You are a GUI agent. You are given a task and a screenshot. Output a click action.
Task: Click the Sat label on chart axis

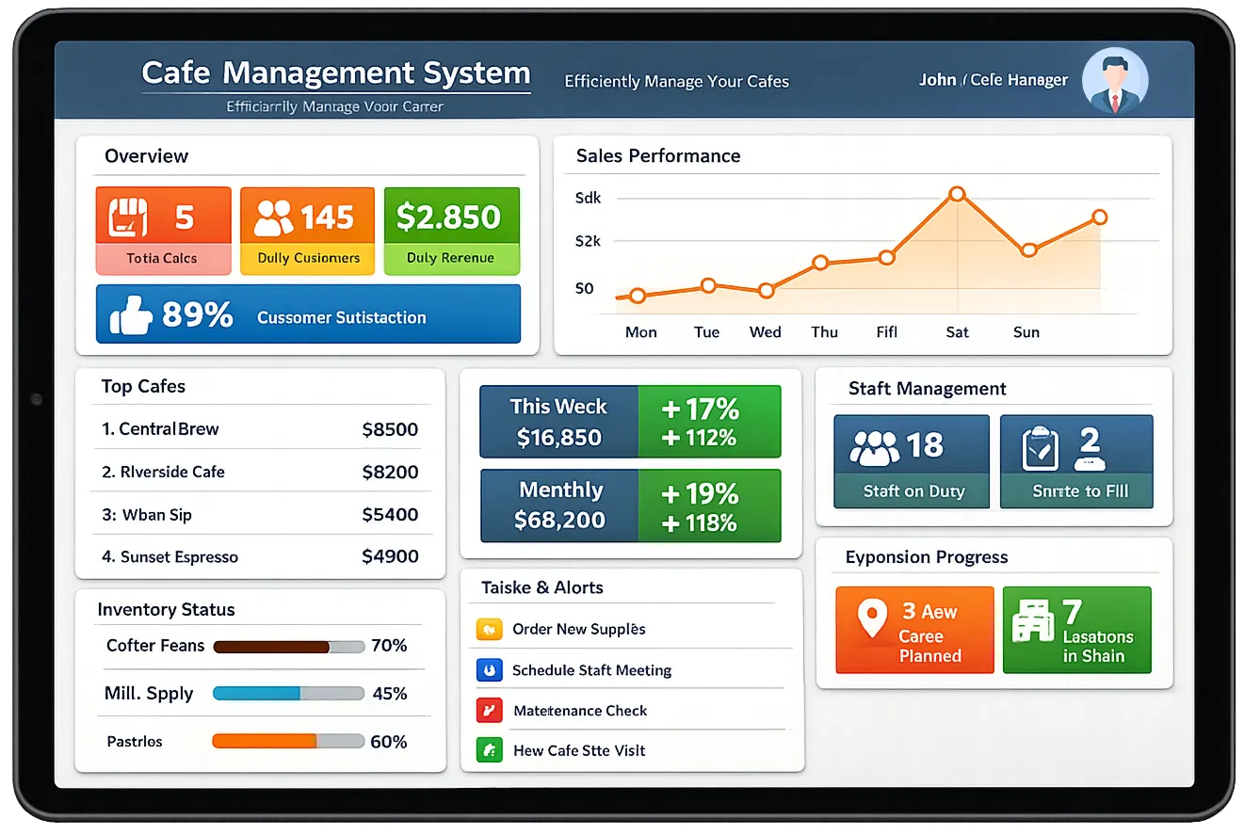click(x=957, y=331)
